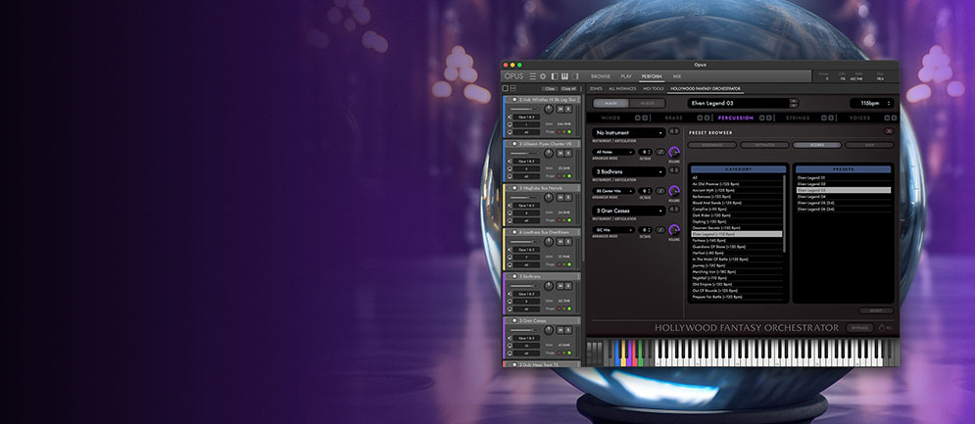Adjust the volume knob in All Notes row
Viewport: 975px width, 424px height.
click(674, 153)
